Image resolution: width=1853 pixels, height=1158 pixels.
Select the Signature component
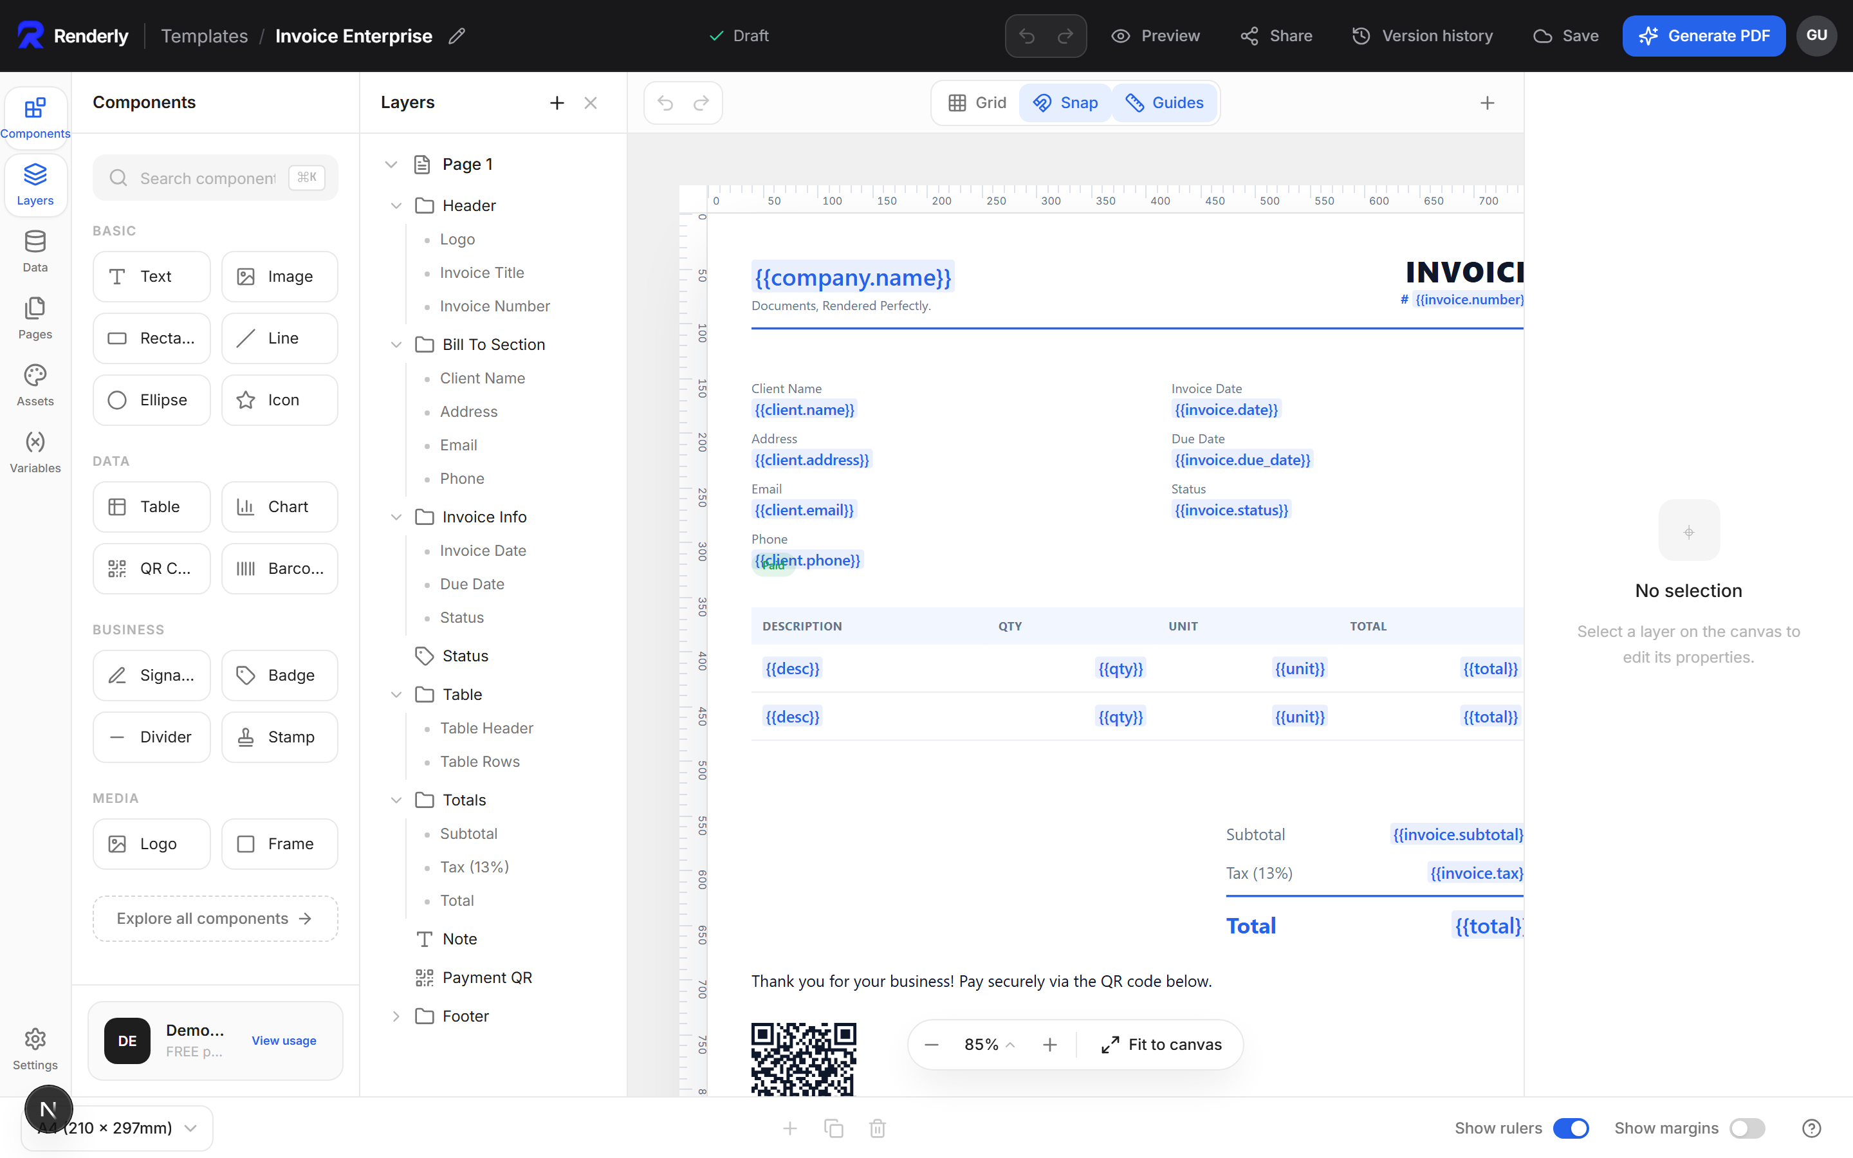tap(152, 675)
